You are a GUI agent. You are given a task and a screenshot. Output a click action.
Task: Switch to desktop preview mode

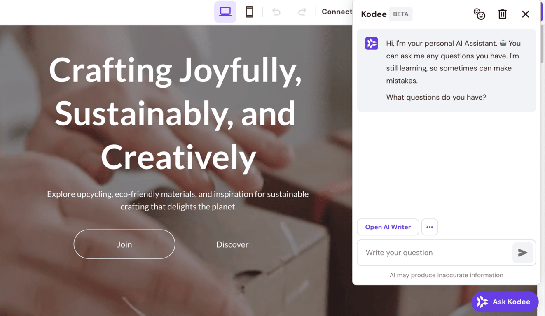pyautogui.click(x=225, y=12)
